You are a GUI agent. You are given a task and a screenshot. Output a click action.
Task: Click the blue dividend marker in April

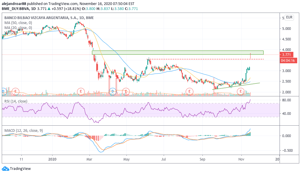[x=112, y=92]
